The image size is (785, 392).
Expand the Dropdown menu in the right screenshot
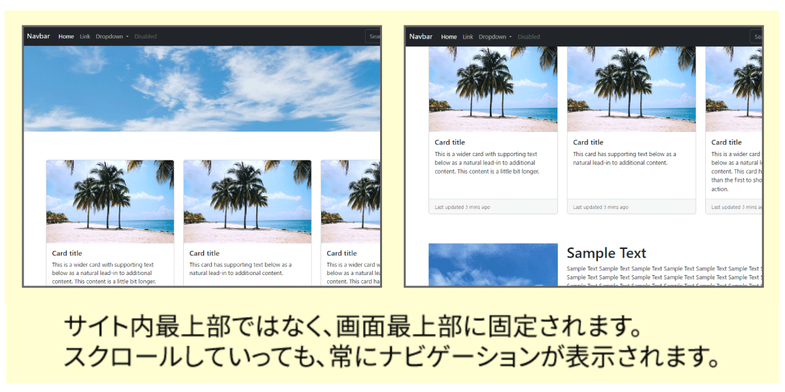(495, 37)
